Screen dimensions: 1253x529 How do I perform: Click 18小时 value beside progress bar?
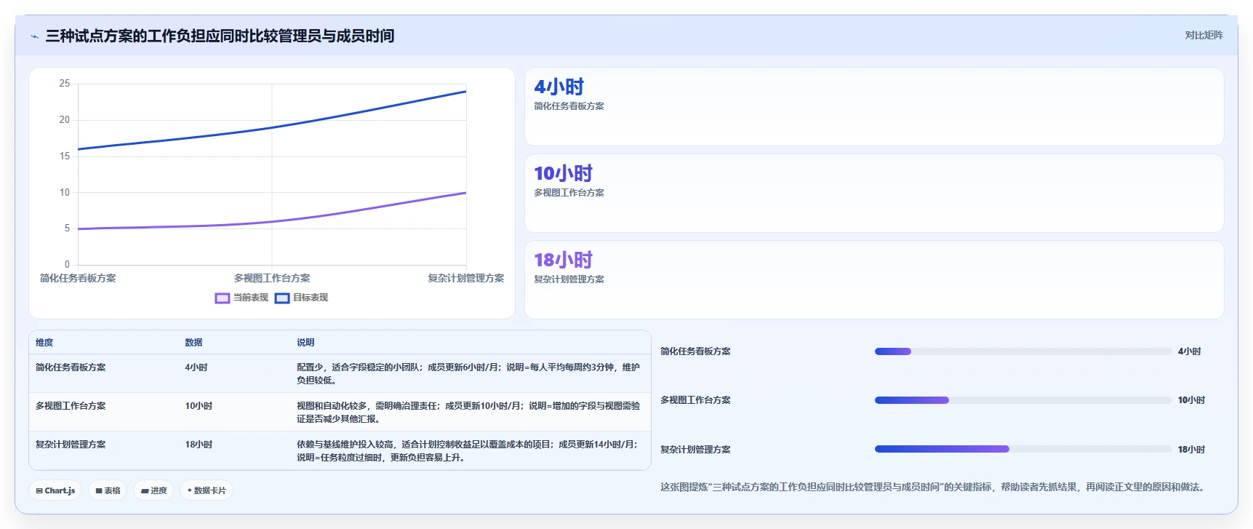click(1191, 450)
